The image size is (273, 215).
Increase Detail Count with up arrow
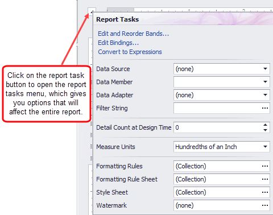point(265,125)
